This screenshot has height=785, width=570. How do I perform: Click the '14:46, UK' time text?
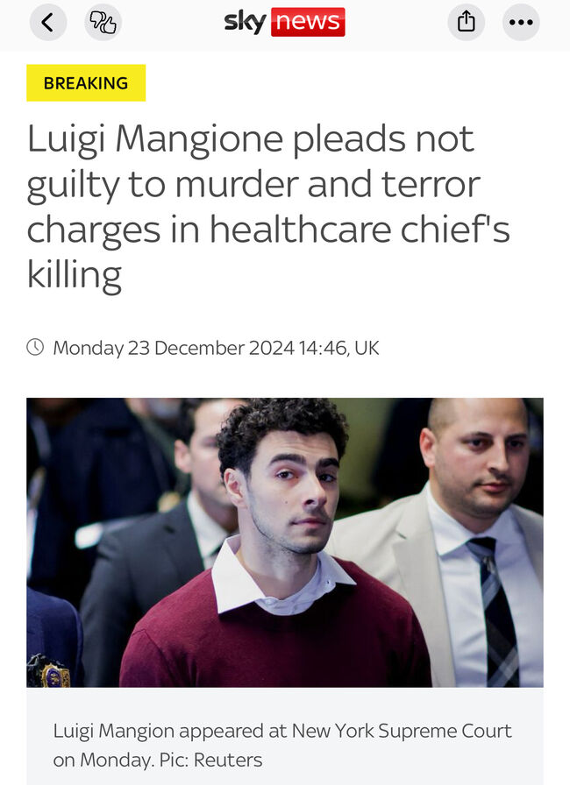point(339,348)
